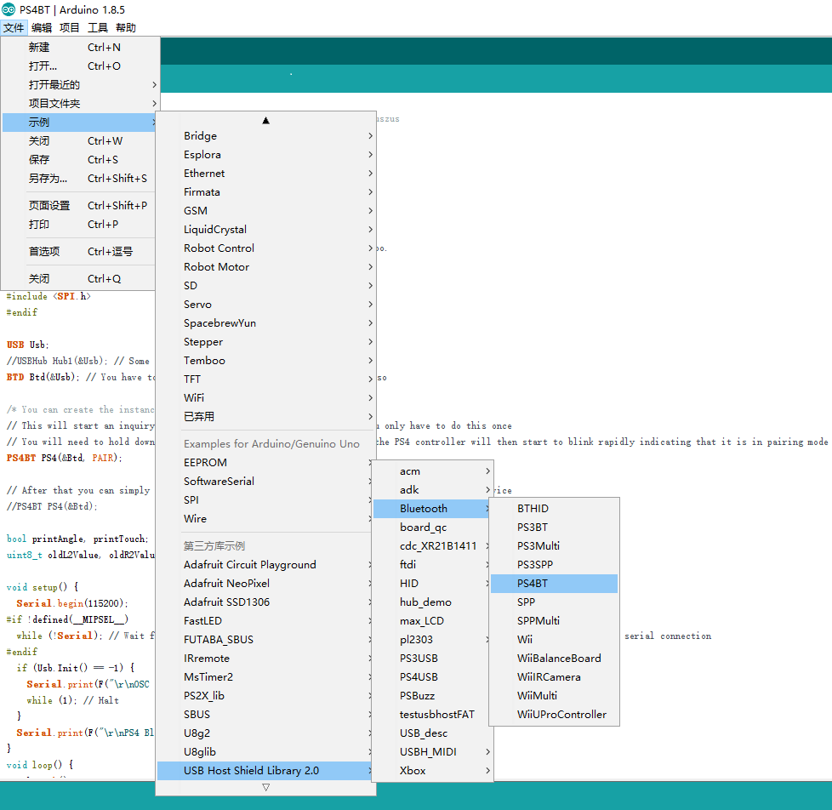Open BTHID Bluetooth example
The image size is (832, 810).
554,509
